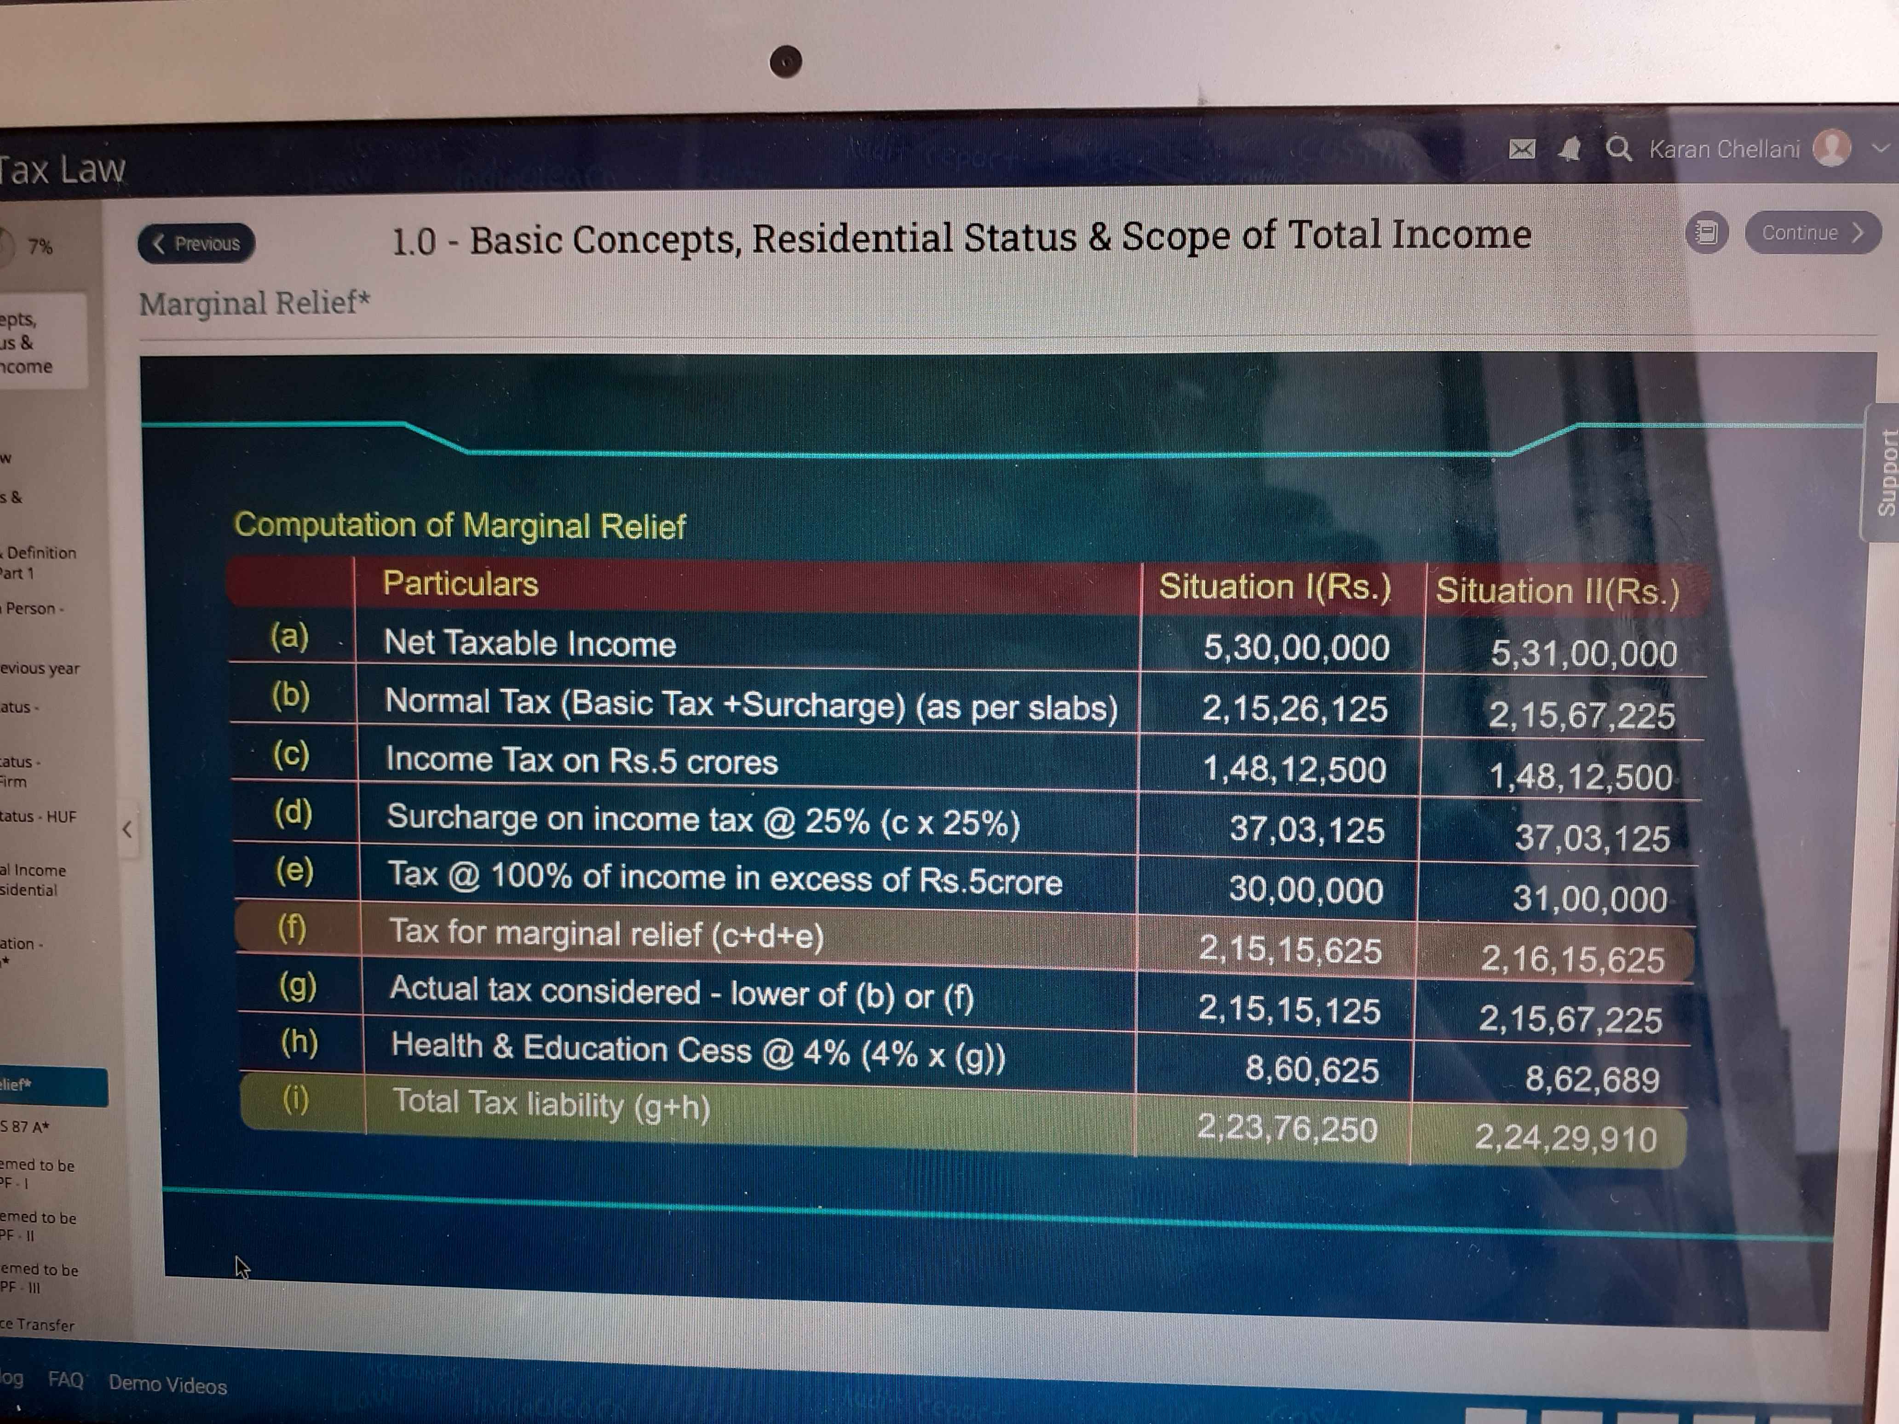Open the mail envelope icon
This screenshot has width=1899, height=1424.
tap(1521, 149)
